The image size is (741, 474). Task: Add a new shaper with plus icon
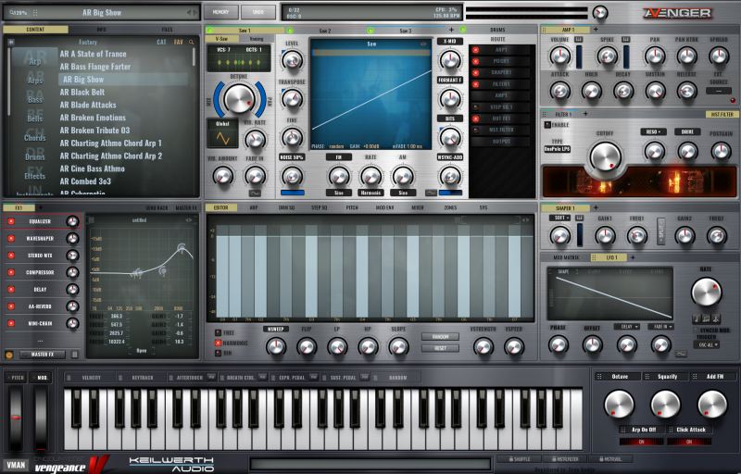pos(596,207)
